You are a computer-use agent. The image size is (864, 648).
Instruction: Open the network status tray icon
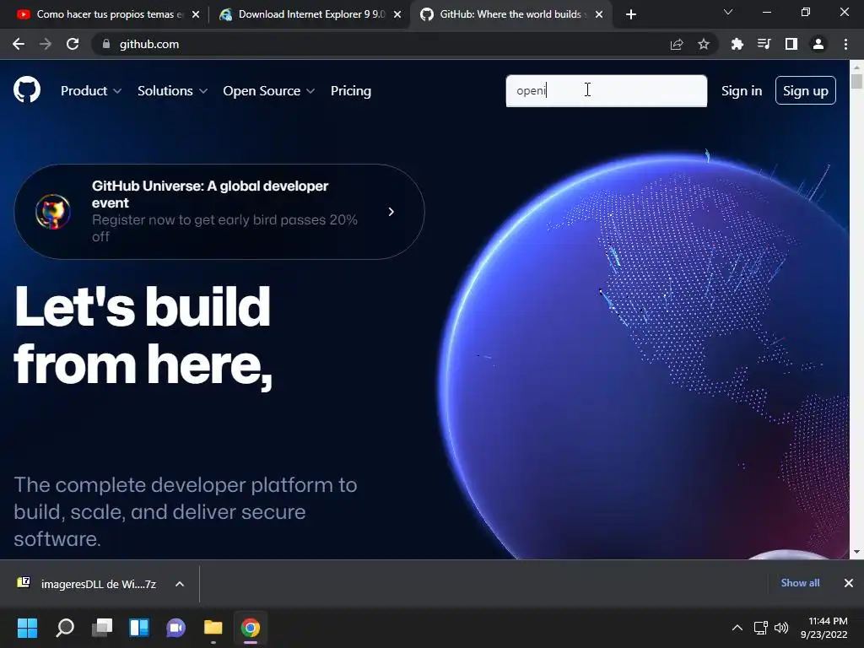click(x=761, y=628)
